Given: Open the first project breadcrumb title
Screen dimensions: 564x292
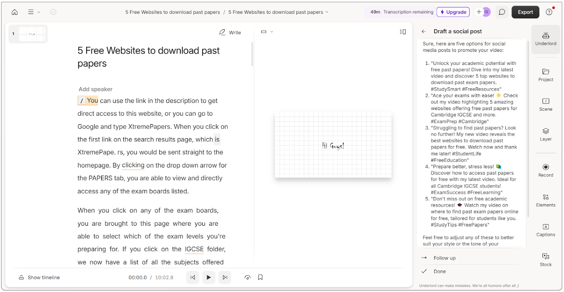Looking at the screenshot, I should coord(173,12).
